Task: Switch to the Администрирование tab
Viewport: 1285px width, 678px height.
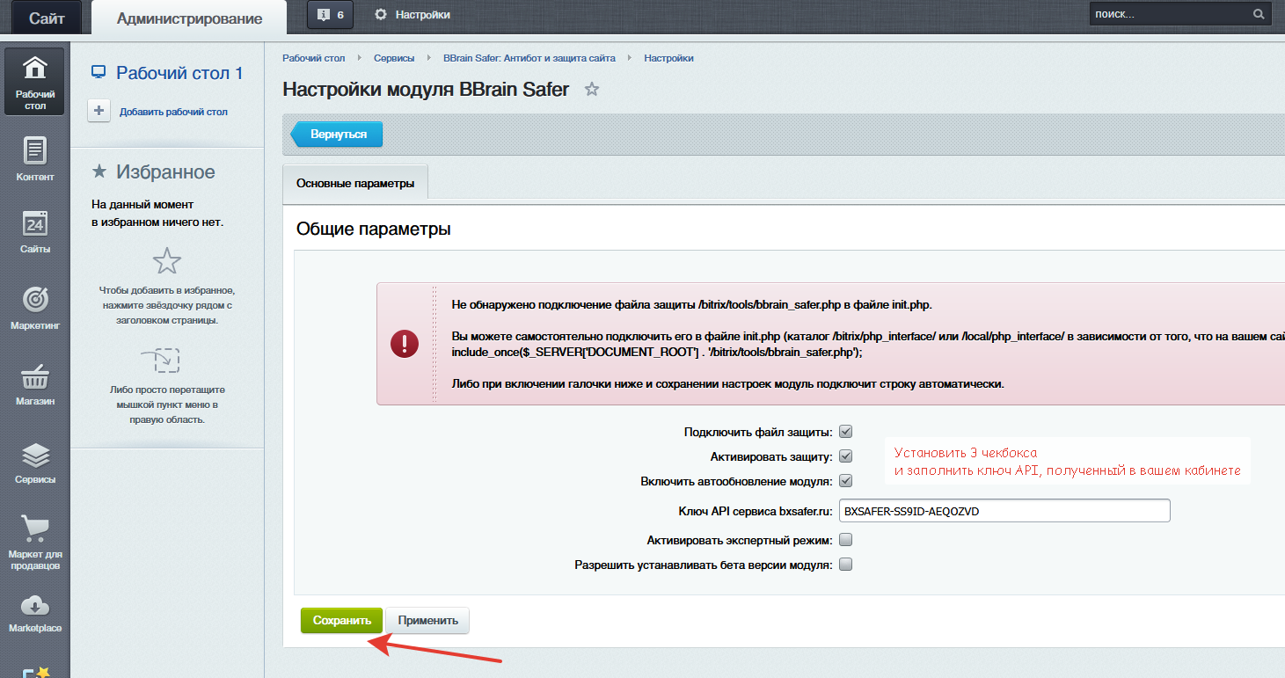Action: [189, 18]
